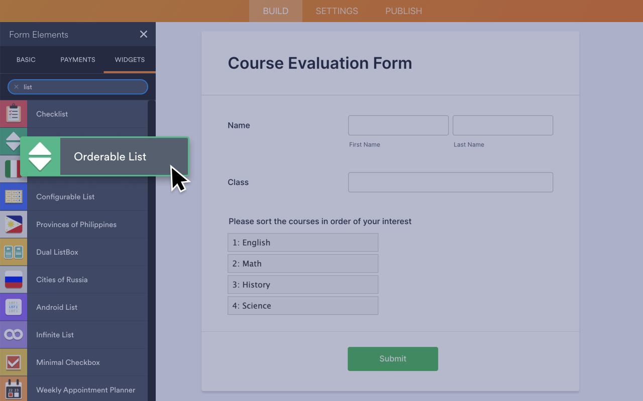Click the Weekly Appointment Planner calendar icon
Viewport: 643px width, 401px height.
coord(14,389)
